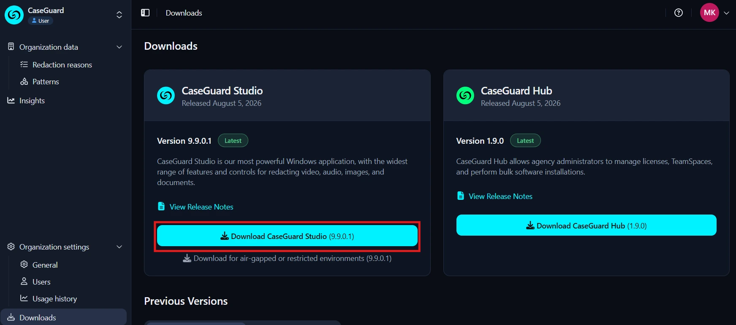The width and height of the screenshot is (736, 325).
Task: Click the CaseGuard Studio logo icon
Action: 166,96
